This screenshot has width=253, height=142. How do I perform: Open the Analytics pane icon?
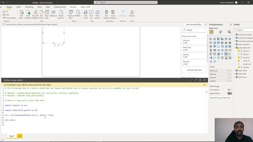[x=229, y=32]
